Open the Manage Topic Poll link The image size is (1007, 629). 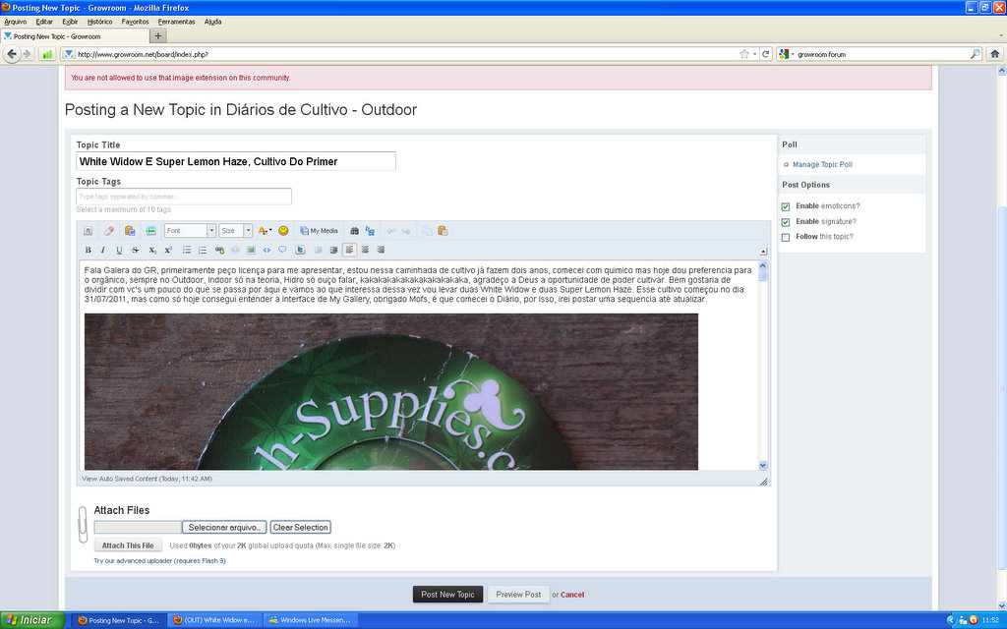click(x=822, y=165)
